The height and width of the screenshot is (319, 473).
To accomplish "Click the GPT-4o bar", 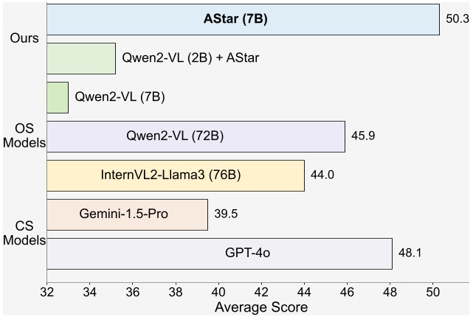I will pyautogui.click(x=219, y=253).
